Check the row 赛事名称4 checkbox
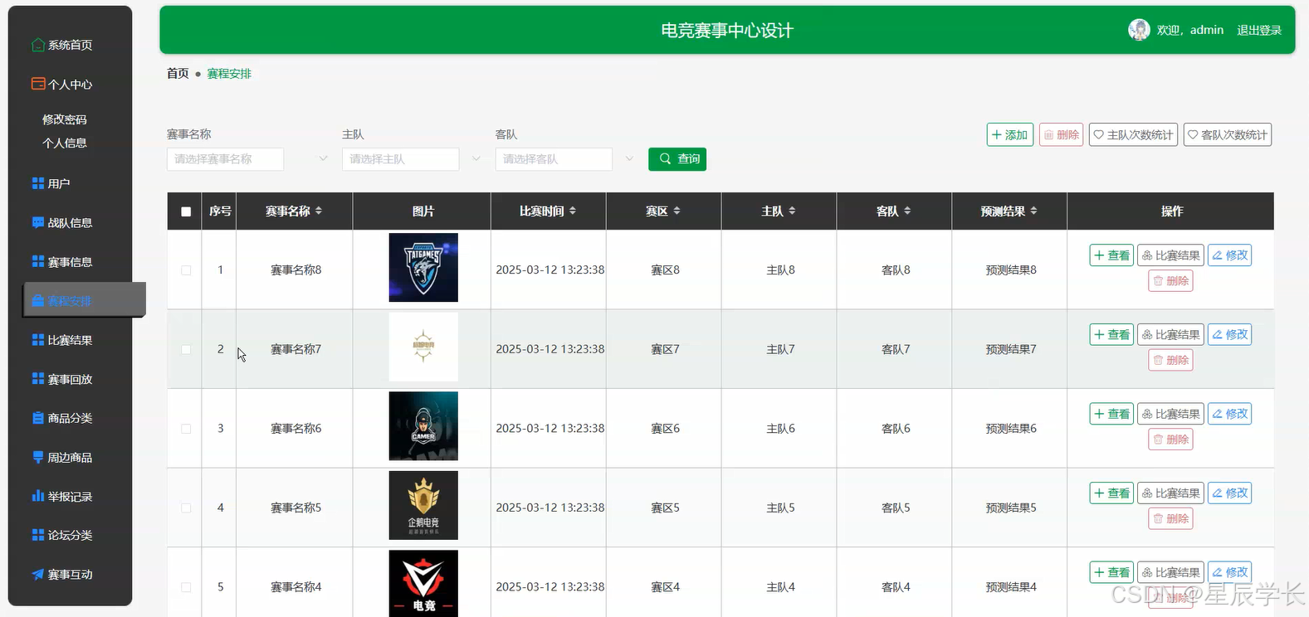 (x=186, y=587)
